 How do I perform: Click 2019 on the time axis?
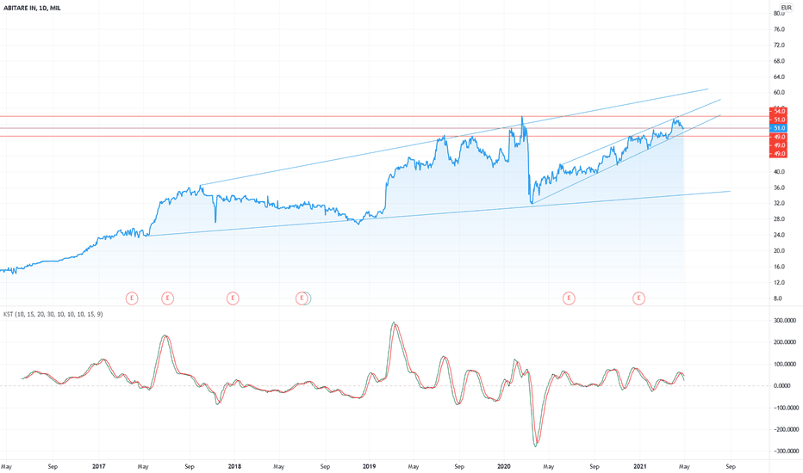[370, 466]
